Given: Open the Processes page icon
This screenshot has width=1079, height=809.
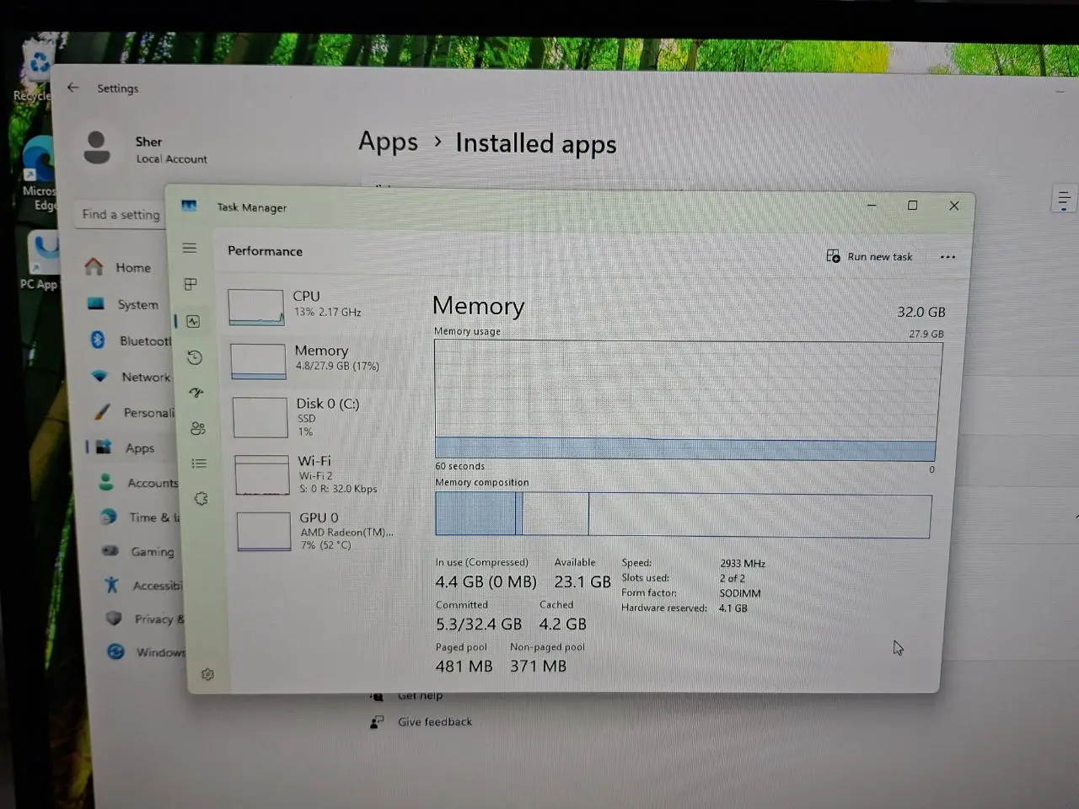Looking at the screenshot, I should 191,284.
